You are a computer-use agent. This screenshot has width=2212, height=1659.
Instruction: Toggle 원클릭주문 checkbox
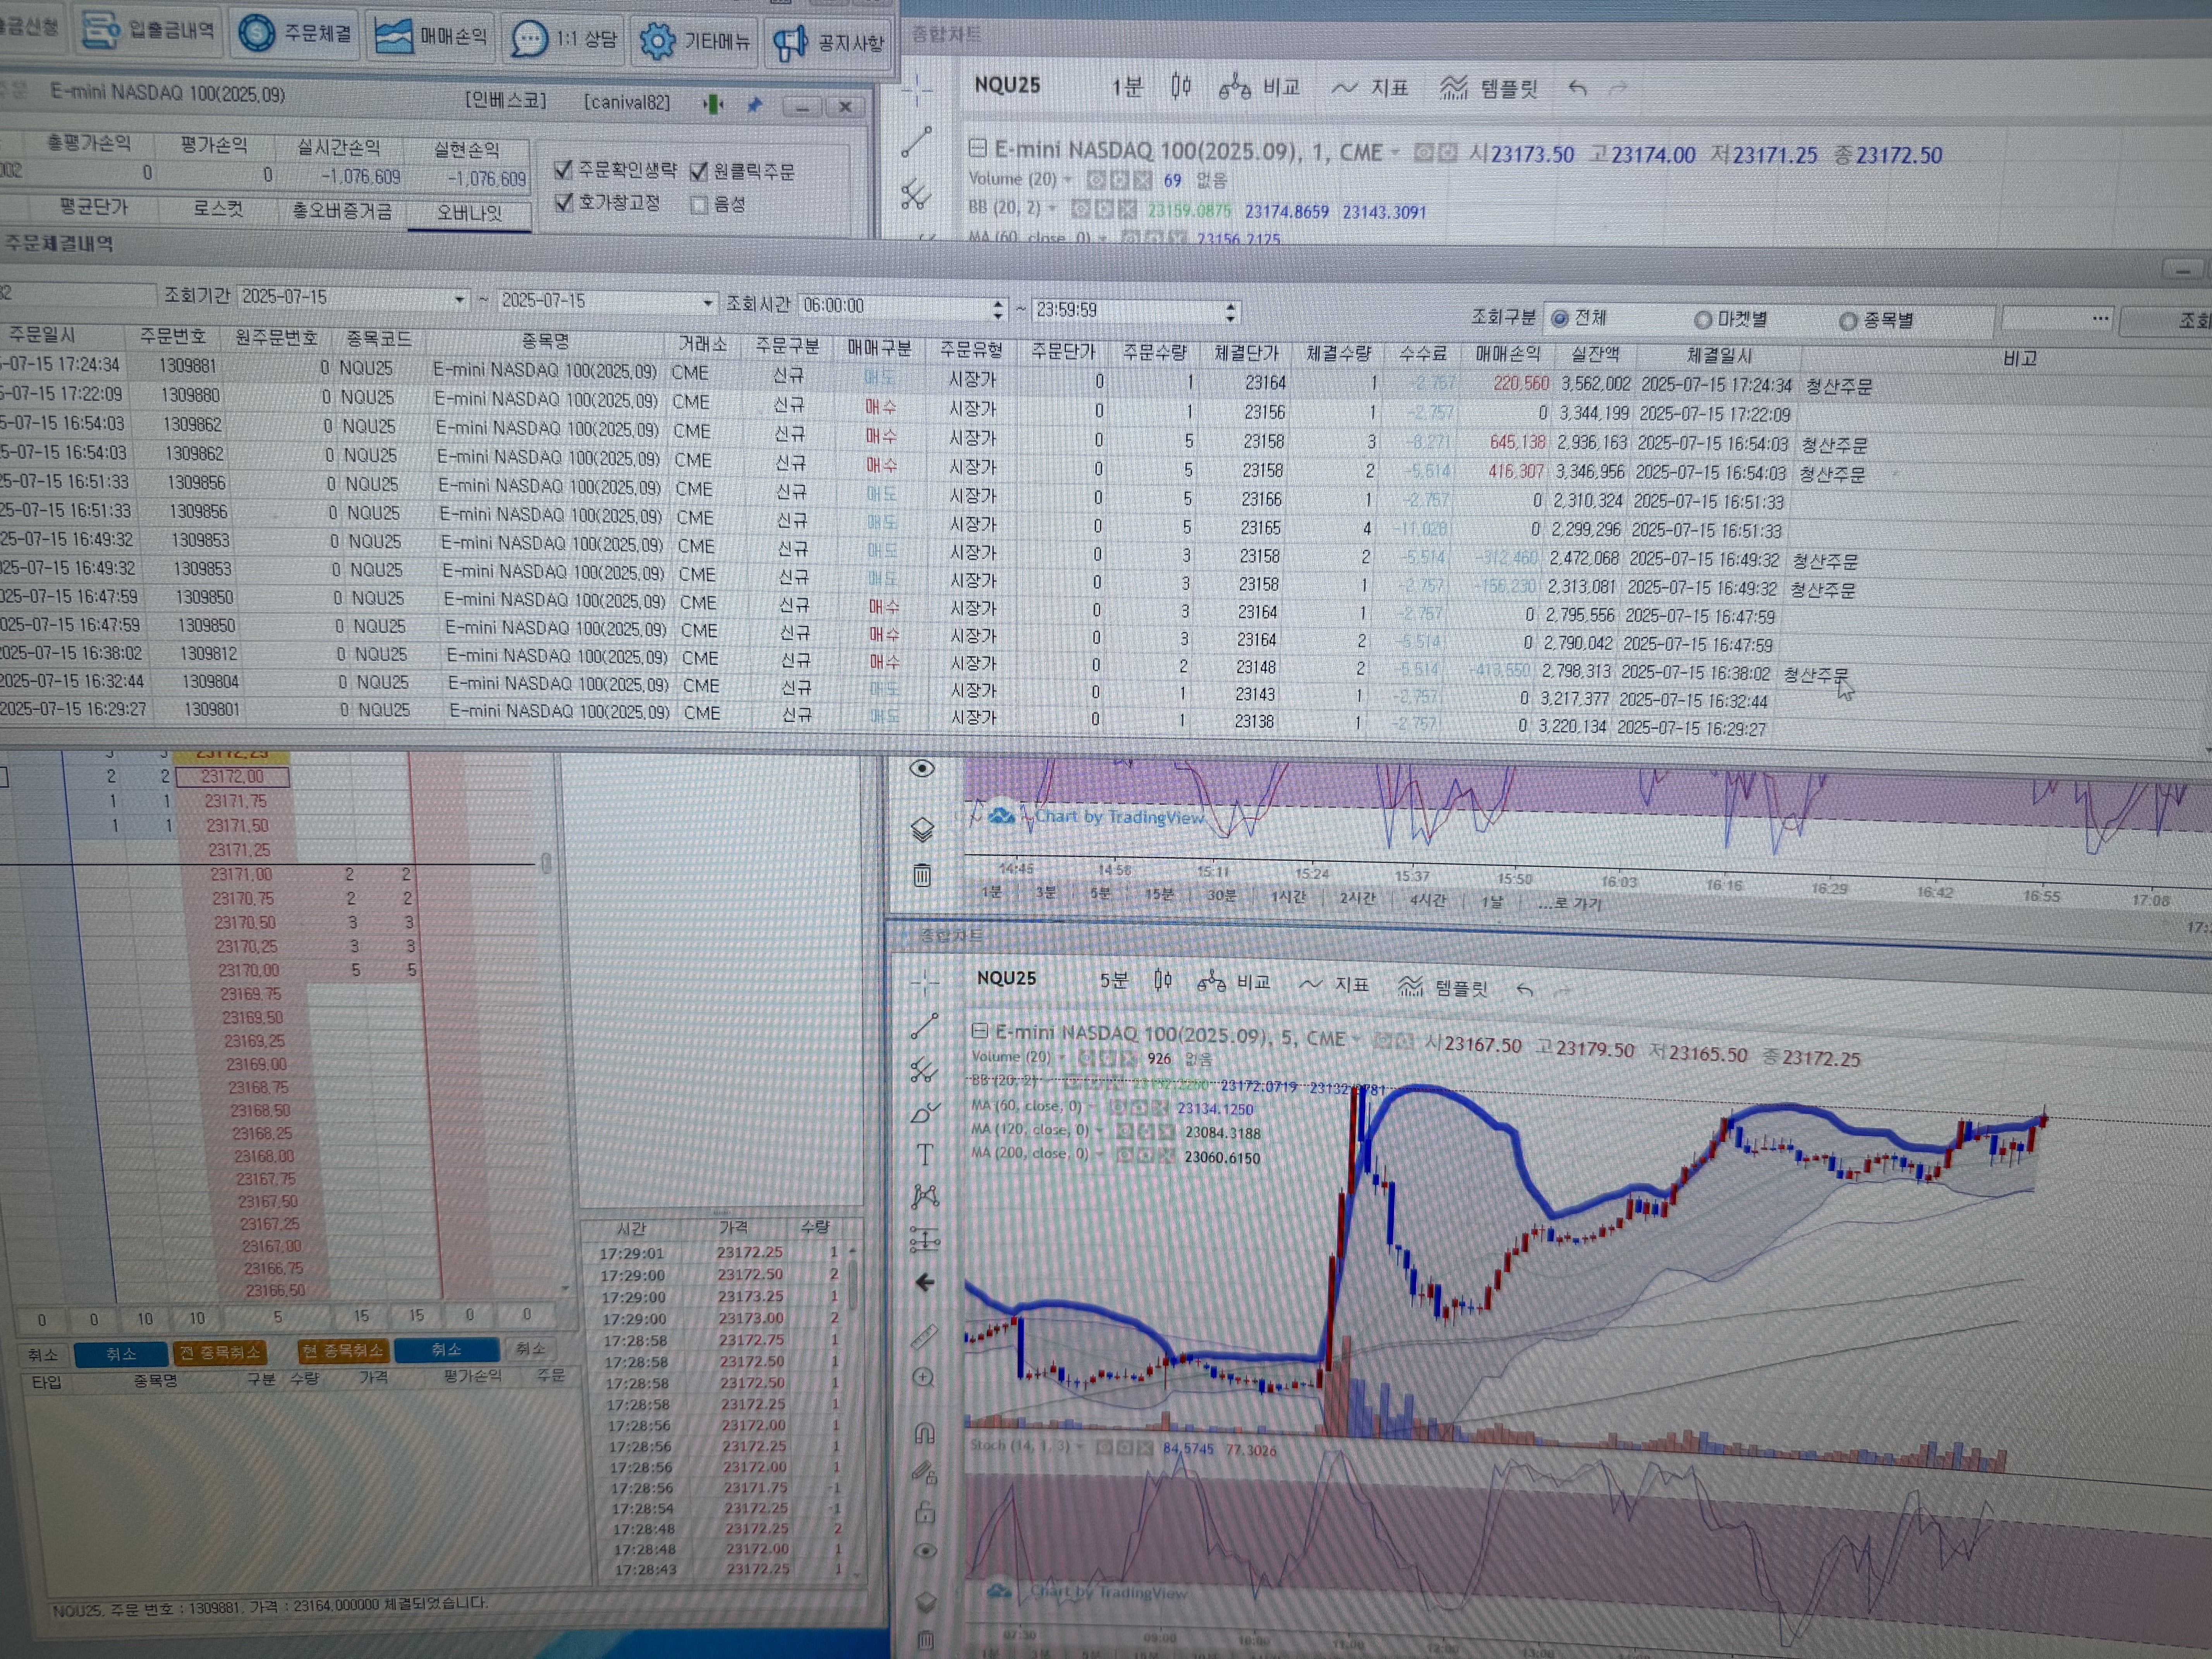click(x=699, y=172)
